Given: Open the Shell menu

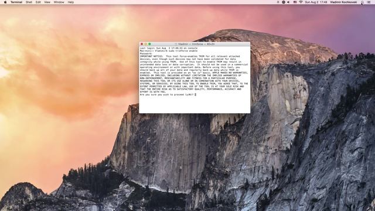Looking at the screenshot, I should coord(29,2).
